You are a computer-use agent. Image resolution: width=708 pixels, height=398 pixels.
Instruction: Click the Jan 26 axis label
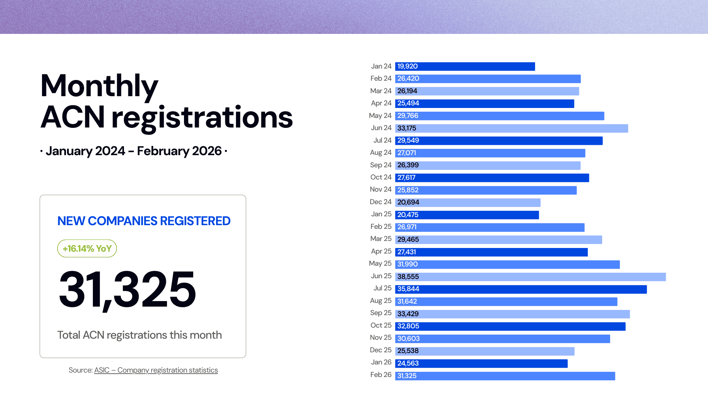tap(381, 363)
